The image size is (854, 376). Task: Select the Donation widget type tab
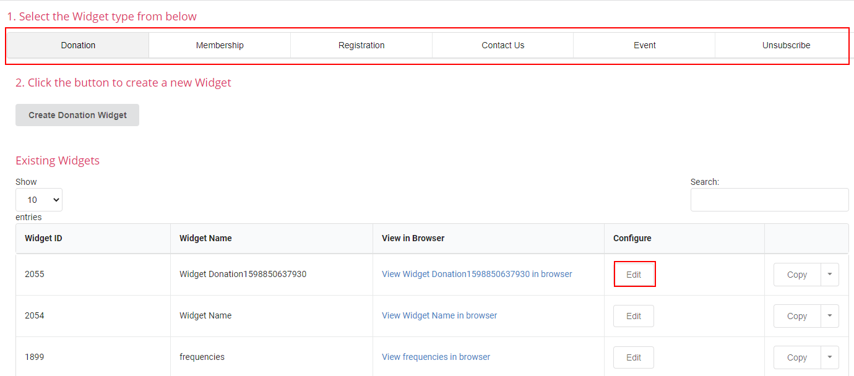[x=78, y=45]
